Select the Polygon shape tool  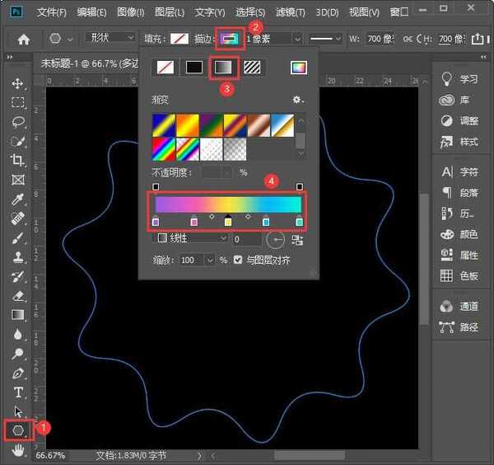tap(17, 430)
